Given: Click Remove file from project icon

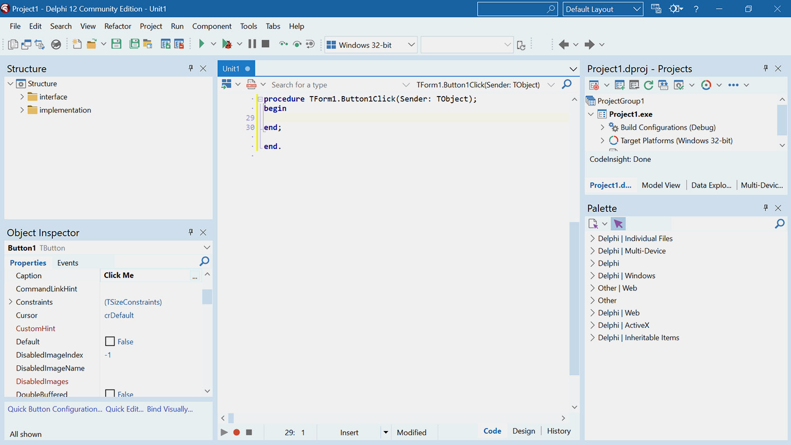Looking at the screenshot, I should [x=179, y=44].
